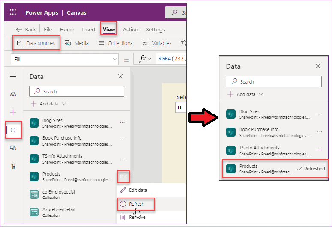The width and height of the screenshot is (332, 227).
Task: Expand Add data in right Data panel
Action: click(x=245, y=94)
